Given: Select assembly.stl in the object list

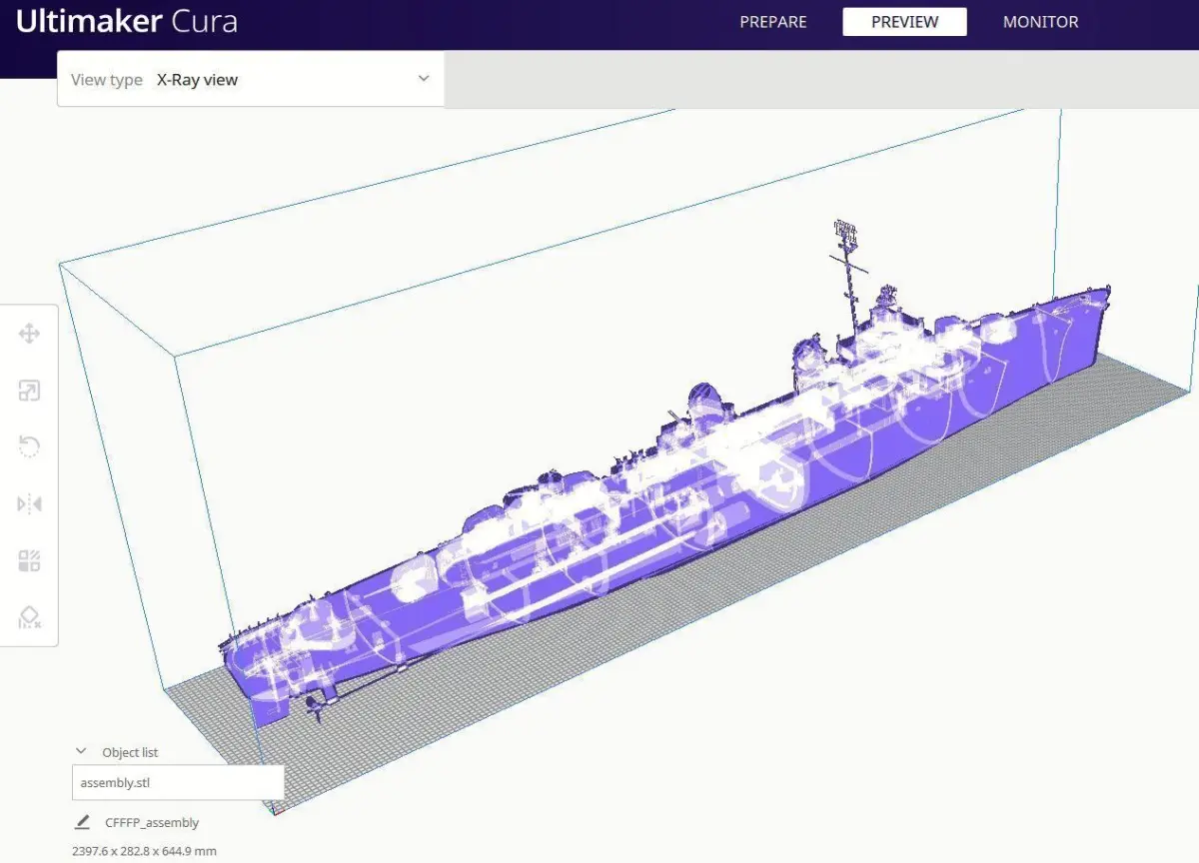Looking at the screenshot, I should point(178,783).
